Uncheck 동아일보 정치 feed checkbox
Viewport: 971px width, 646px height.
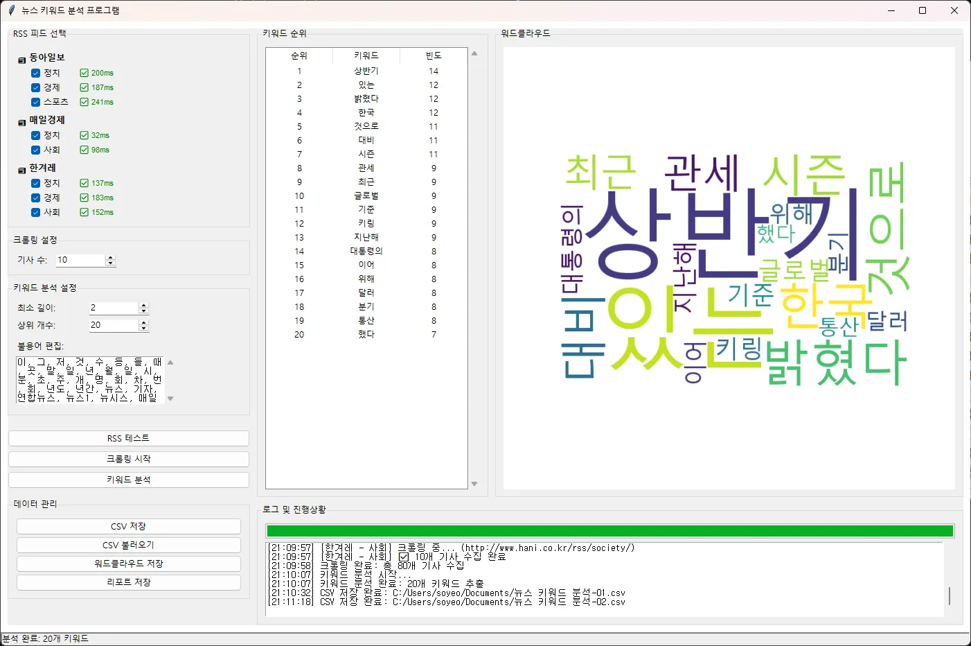coord(35,73)
